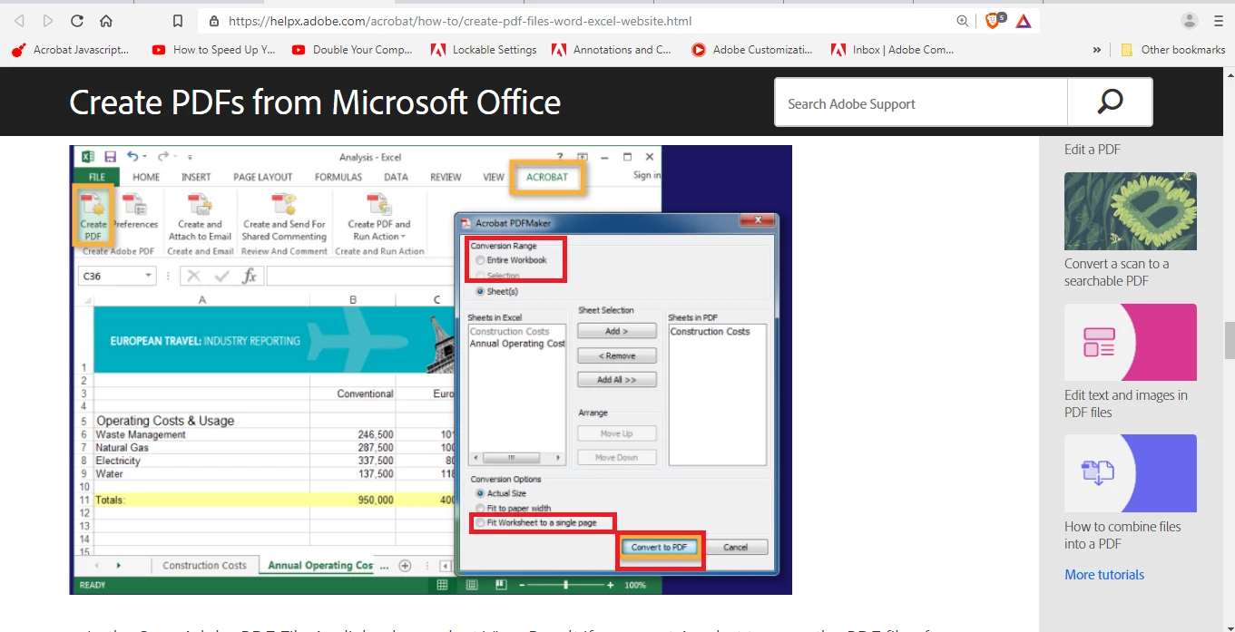
Task: Open the Brave Shields lion icon
Action: (x=994, y=20)
